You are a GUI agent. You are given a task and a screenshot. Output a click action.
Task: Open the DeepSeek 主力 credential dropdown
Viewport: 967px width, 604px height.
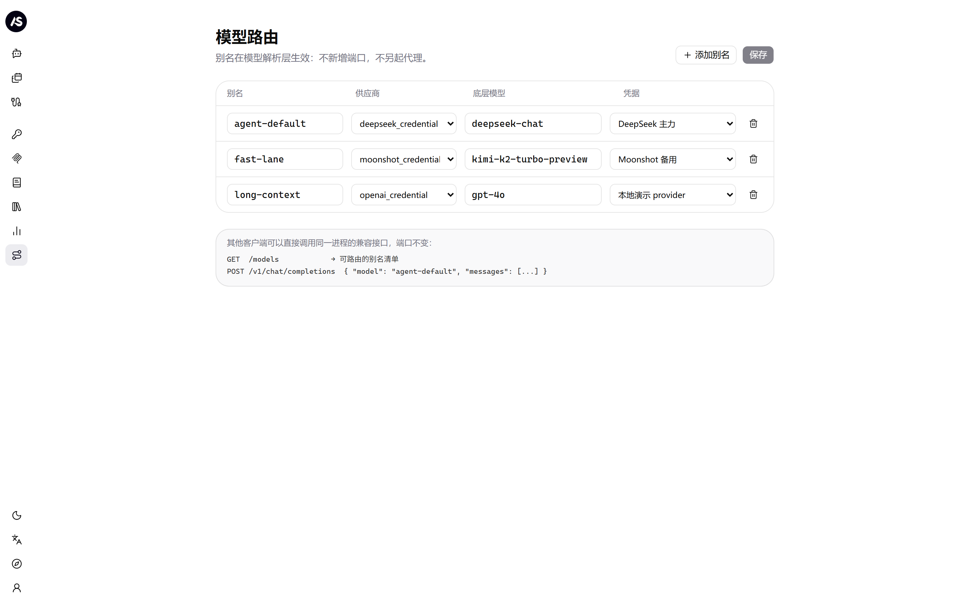(x=673, y=123)
